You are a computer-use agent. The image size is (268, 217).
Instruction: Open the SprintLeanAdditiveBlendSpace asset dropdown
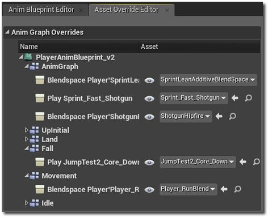(208, 80)
